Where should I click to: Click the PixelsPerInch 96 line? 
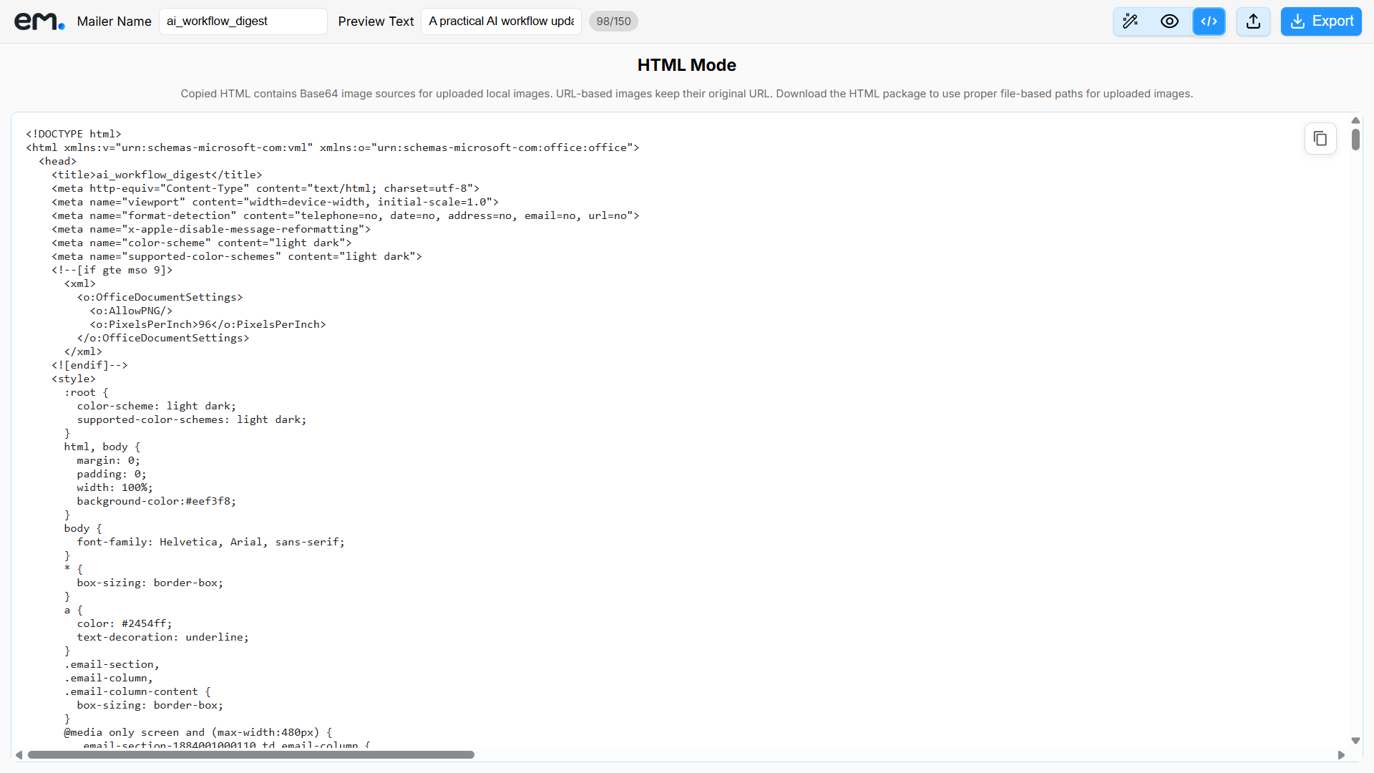coord(208,324)
